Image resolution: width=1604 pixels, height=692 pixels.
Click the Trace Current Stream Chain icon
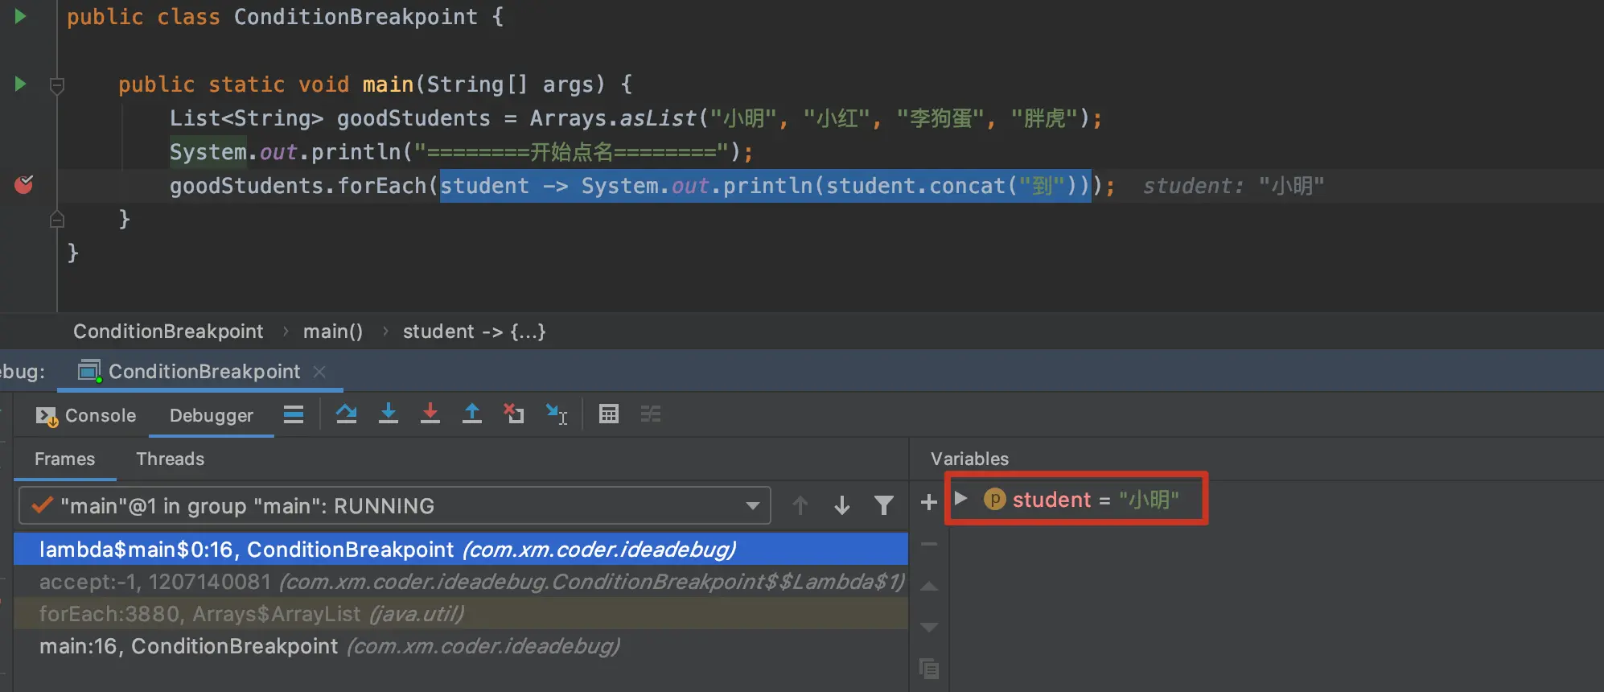pos(651,414)
